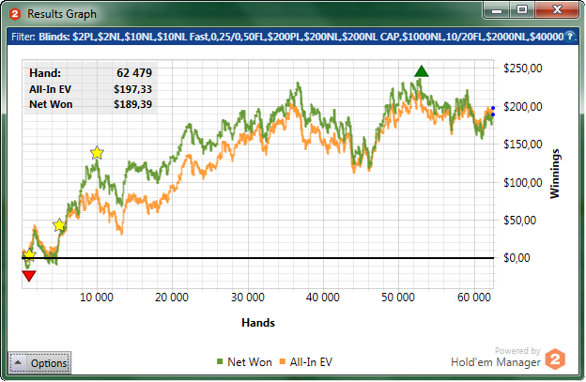Minimize the Results Graph window

[497, 10]
